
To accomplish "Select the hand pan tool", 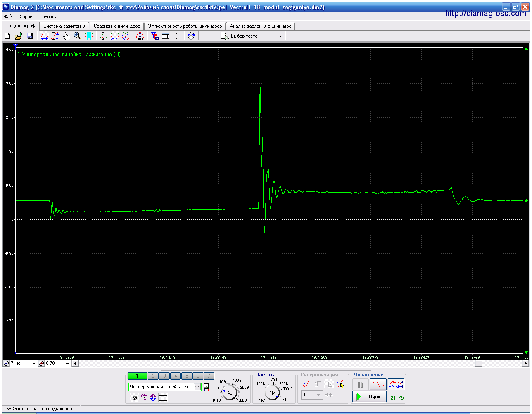I will (x=66, y=36).
